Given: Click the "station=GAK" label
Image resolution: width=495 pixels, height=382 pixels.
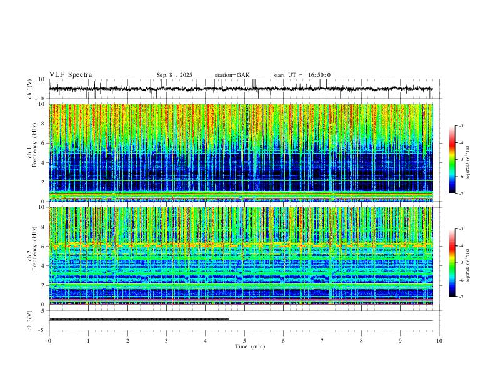Looking at the screenshot, I should pyautogui.click(x=232, y=75).
